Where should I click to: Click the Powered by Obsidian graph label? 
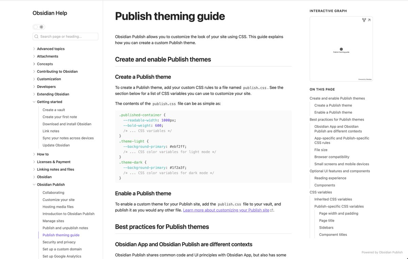point(365,79)
